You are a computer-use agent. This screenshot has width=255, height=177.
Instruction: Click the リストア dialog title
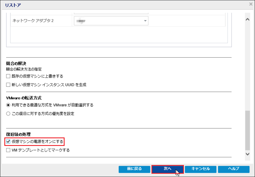coord(13,5)
